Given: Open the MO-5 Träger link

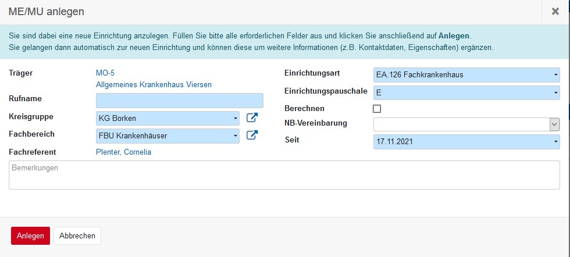Looking at the screenshot, I should tap(105, 73).
